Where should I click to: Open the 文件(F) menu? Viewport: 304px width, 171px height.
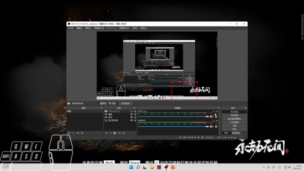click(x=71, y=28)
